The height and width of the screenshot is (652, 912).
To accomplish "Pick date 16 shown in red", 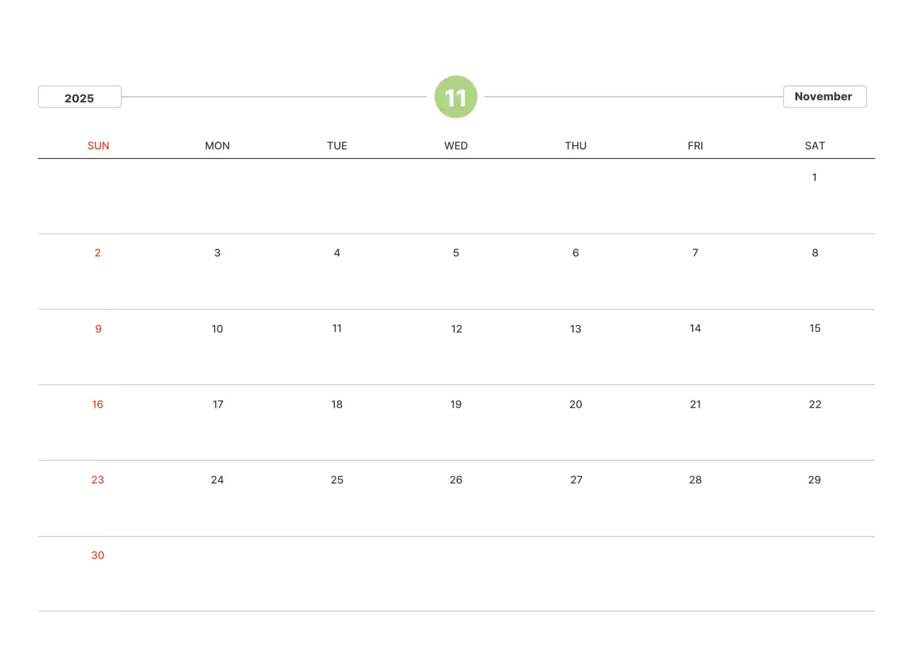I will (98, 404).
